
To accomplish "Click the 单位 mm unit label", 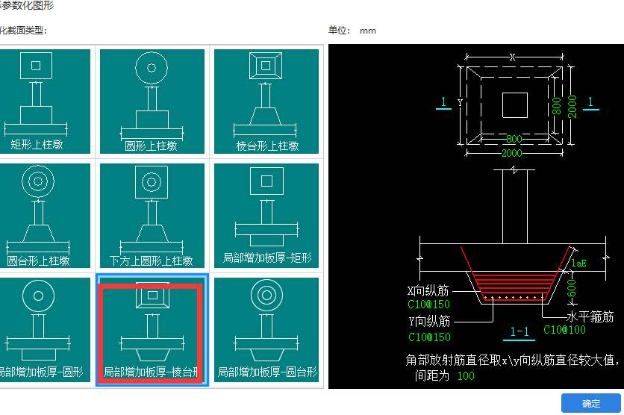I will tap(352, 31).
